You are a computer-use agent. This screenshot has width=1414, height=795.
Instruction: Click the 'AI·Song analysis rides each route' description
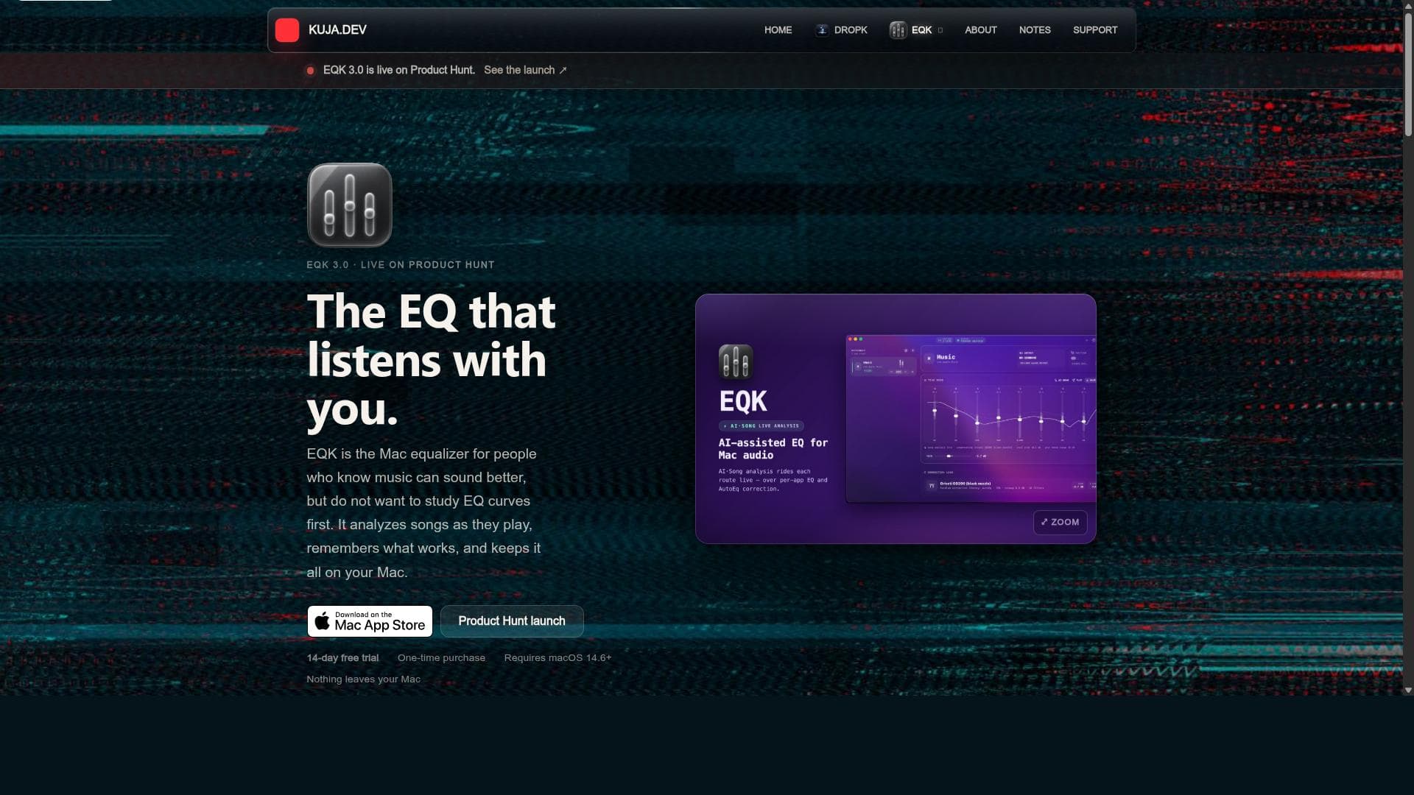[x=773, y=480]
